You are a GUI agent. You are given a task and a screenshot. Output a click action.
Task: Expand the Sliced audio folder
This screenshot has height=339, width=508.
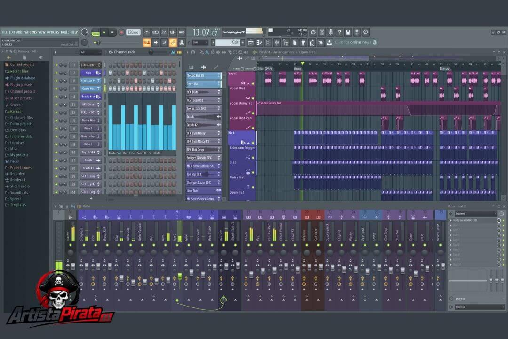[x=17, y=186]
